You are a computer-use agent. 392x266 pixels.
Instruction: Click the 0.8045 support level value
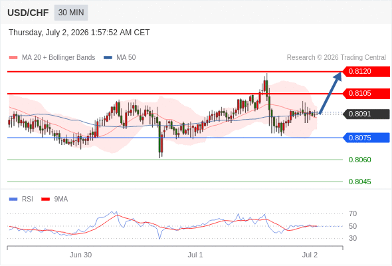pyautogui.click(x=359, y=182)
